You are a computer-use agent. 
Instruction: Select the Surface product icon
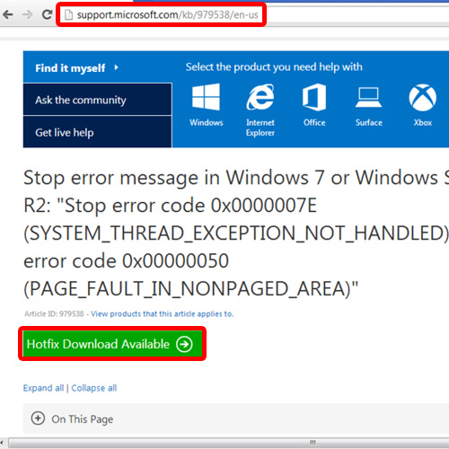coord(368,97)
